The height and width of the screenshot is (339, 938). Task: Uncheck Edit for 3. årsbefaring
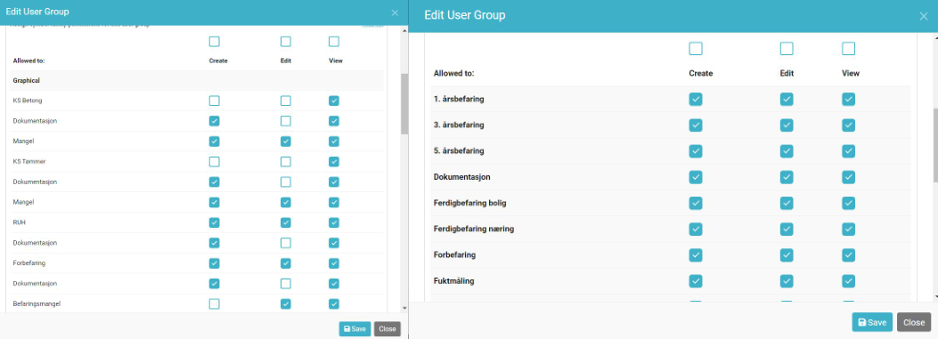tap(787, 125)
